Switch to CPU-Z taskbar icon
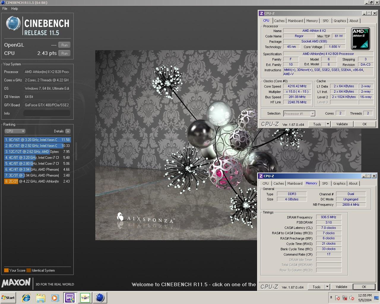This screenshot has height=304, width=380. [70, 298]
